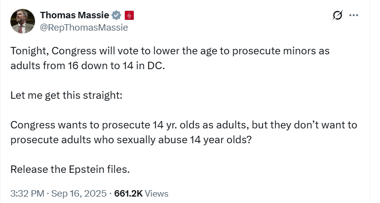Open the 661.2K view count
380x203 pixels.
pos(128,194)
